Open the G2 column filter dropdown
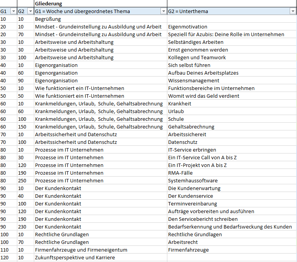The image size is (297, 262). 30,12
